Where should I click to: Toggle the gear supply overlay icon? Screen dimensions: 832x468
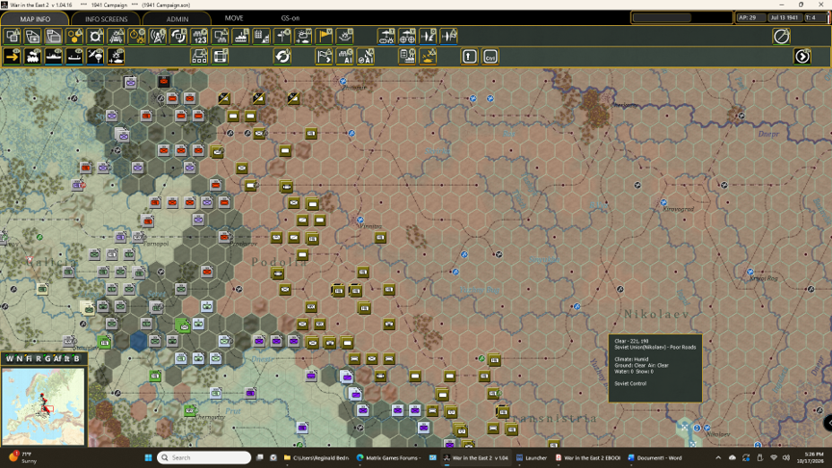tap(95, 37)
